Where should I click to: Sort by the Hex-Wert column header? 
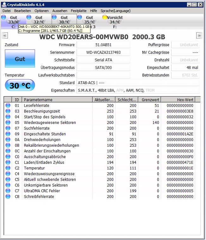coord(178,100)
